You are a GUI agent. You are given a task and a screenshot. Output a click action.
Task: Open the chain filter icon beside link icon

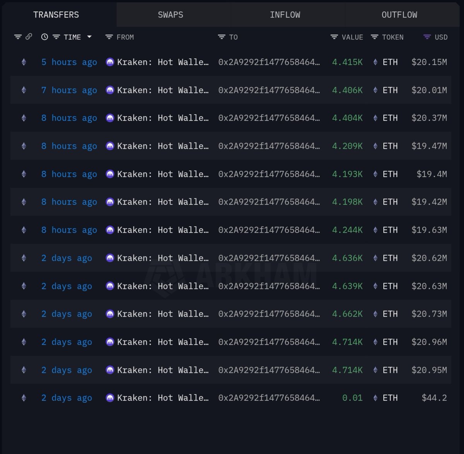(18, 37)
